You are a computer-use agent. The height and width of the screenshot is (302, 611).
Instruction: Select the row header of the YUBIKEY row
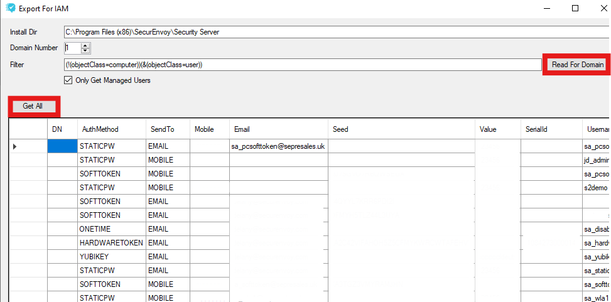point(28,256)
